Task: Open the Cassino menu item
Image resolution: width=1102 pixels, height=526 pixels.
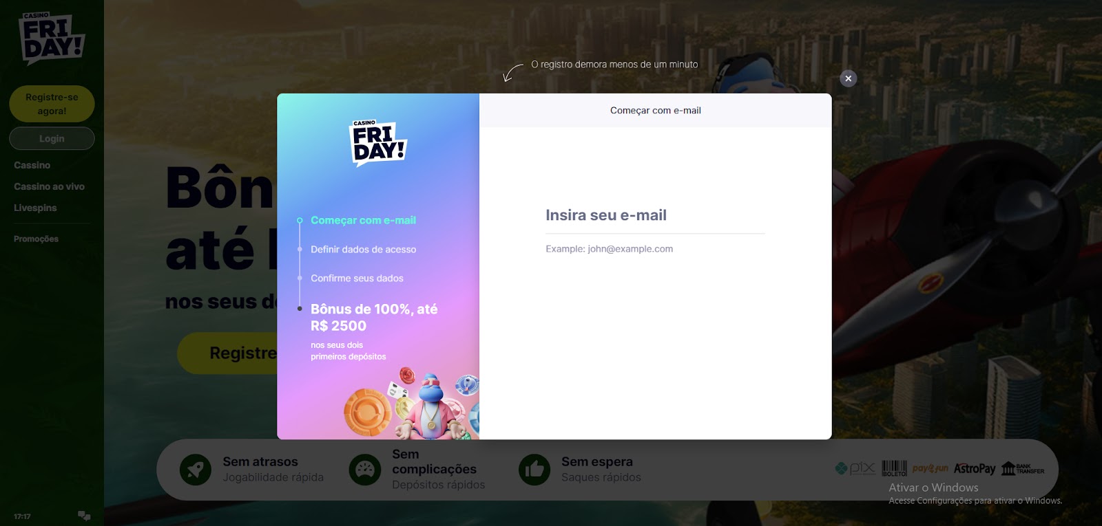Action: coord(32,165)
